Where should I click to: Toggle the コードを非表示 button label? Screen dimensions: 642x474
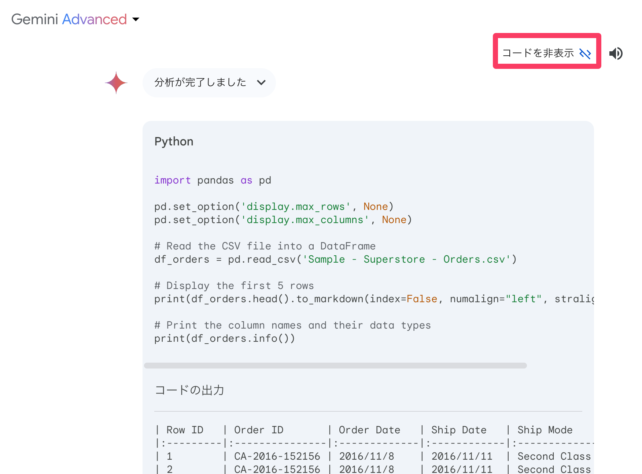click(538, 53)
